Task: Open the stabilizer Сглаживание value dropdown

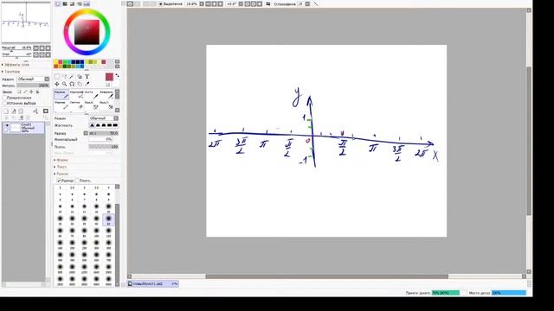Action: pyautogui.click(x=307, y=3)
